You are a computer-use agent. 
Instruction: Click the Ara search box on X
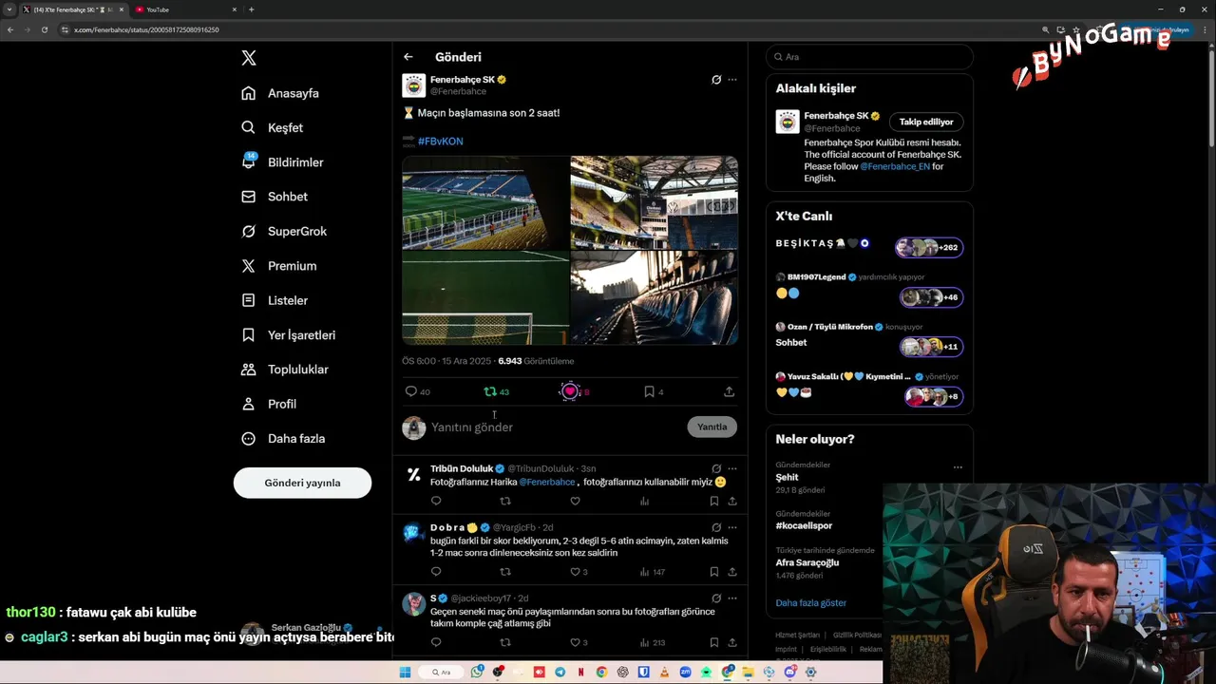point(869,57)
